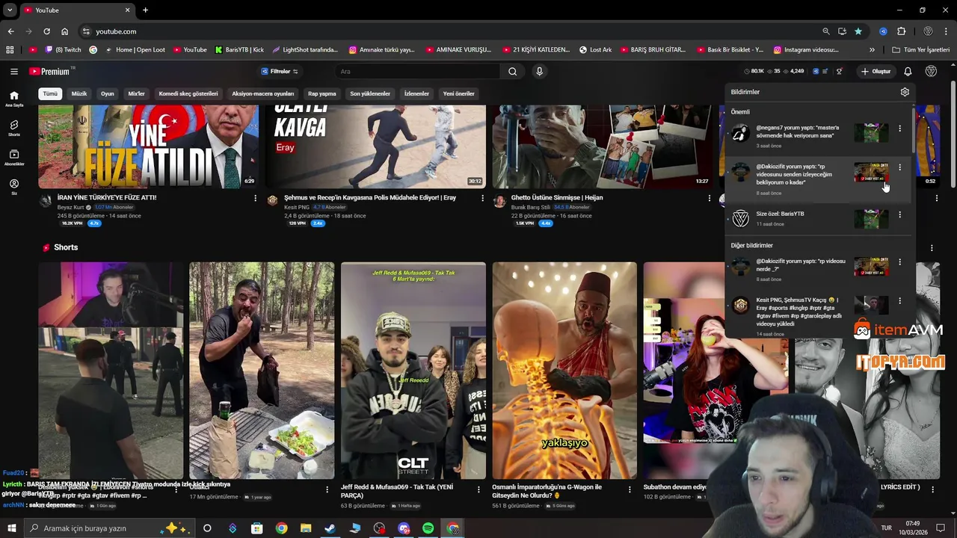The width and height of the screenshot is (957, 538).
Task: Open Tüm Yer İşaretleri bookmarks folder
Action: coord(921,50)
